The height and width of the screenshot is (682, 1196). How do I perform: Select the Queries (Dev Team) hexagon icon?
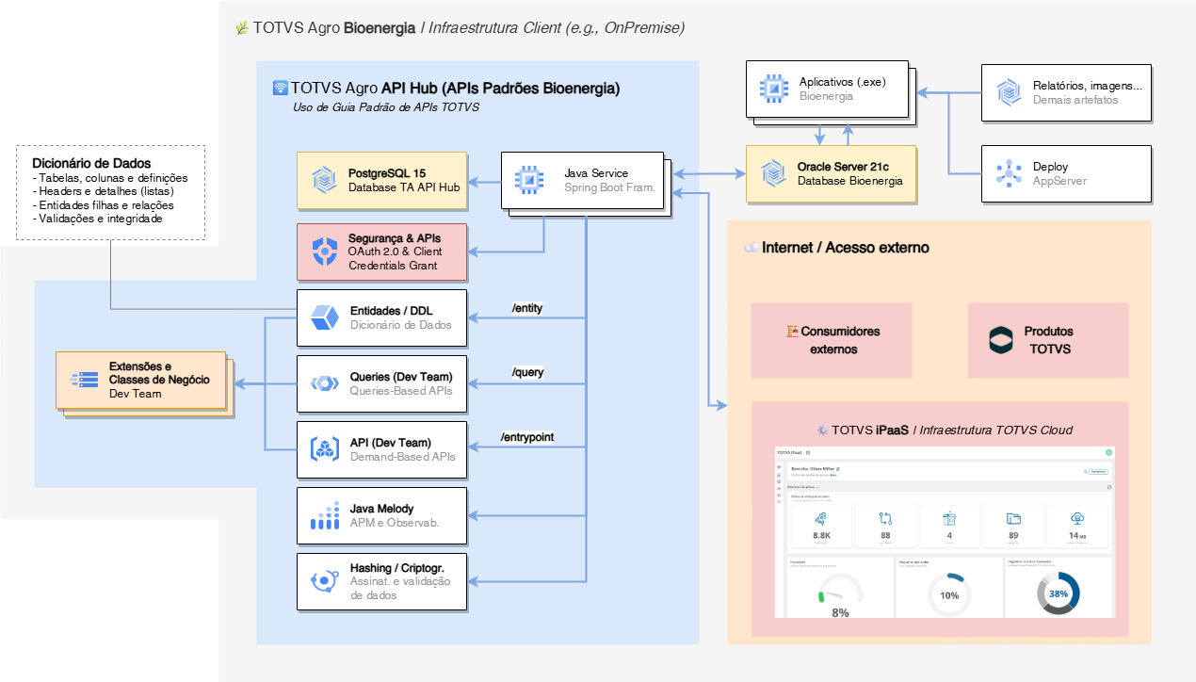point(325,383)
